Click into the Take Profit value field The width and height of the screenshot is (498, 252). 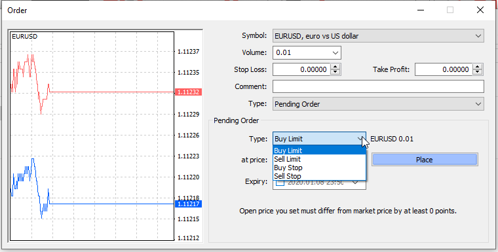pyautogui.click(x=444, y=69)
